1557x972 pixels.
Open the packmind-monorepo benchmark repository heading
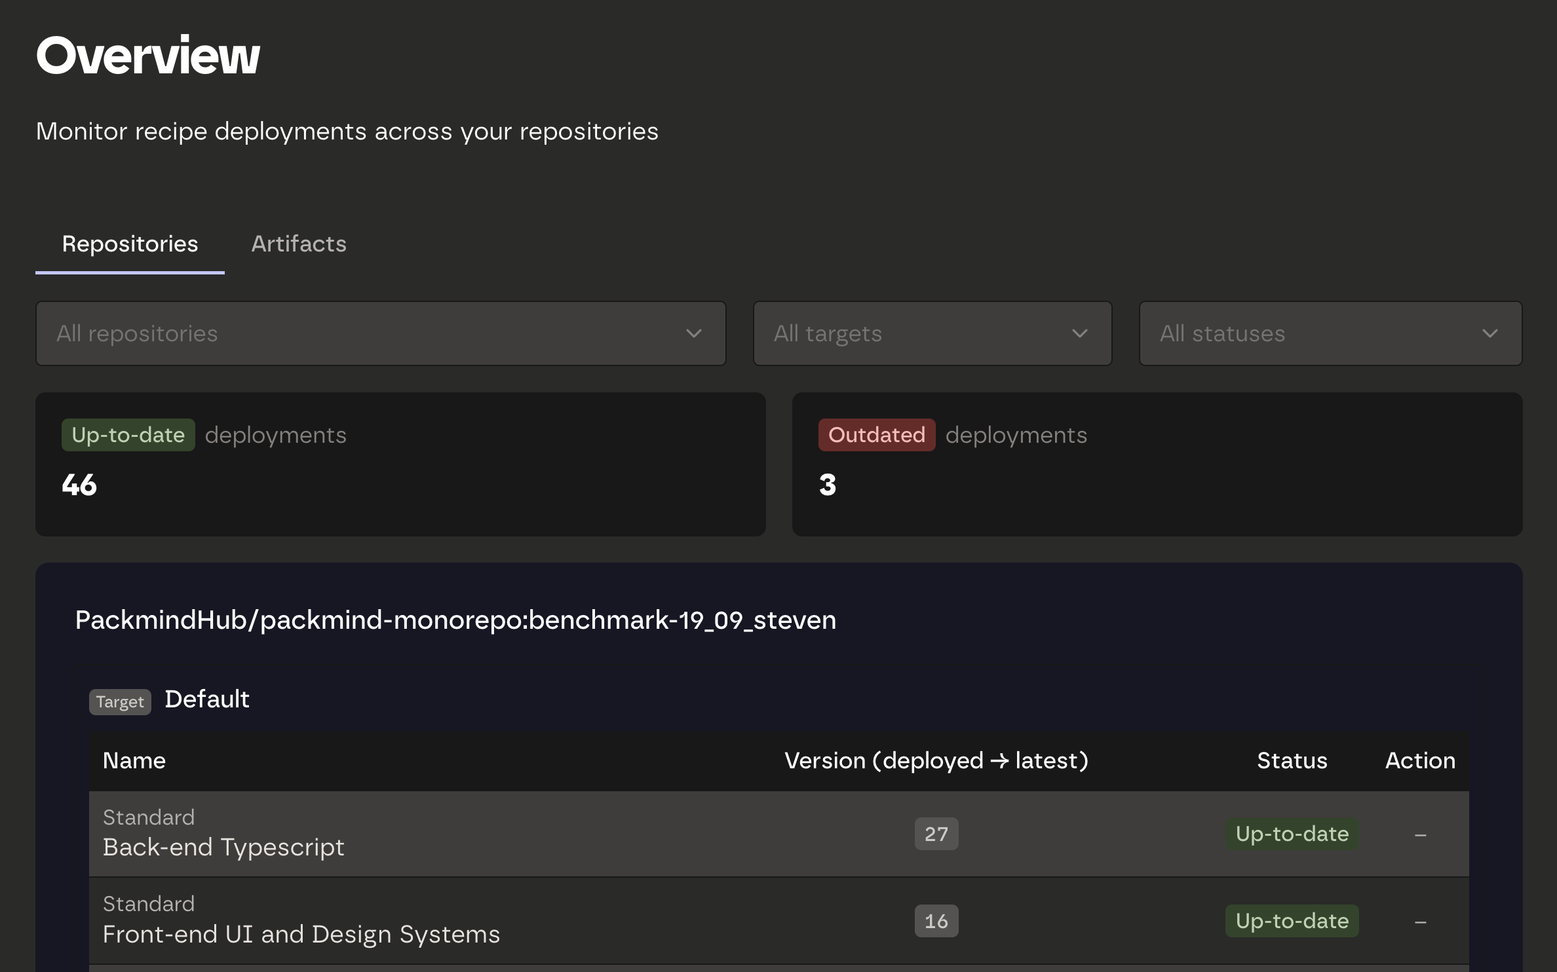(455, 620)
